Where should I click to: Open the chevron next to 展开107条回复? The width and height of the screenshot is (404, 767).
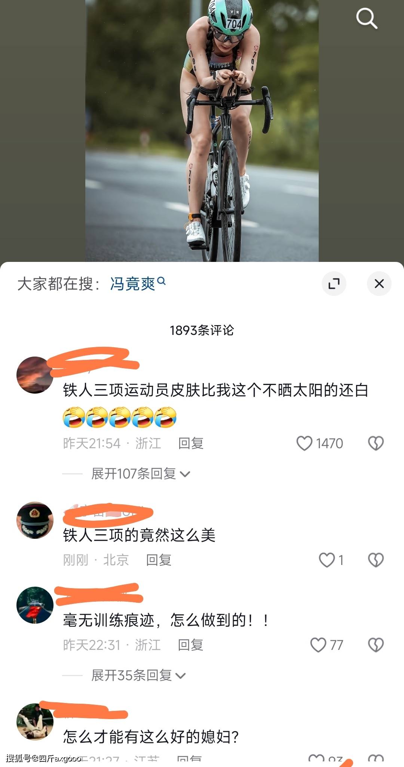[x=185, y=474]
